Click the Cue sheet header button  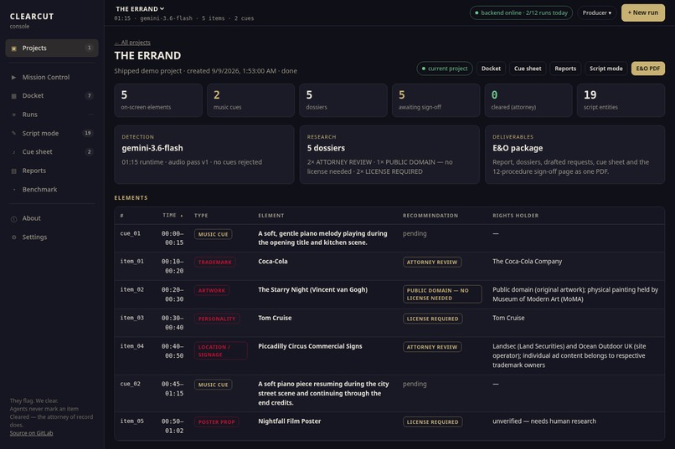pos(528,69)
